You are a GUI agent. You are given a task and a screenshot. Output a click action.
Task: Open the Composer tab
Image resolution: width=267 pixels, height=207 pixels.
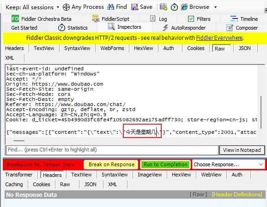click(x=242, y=28)
